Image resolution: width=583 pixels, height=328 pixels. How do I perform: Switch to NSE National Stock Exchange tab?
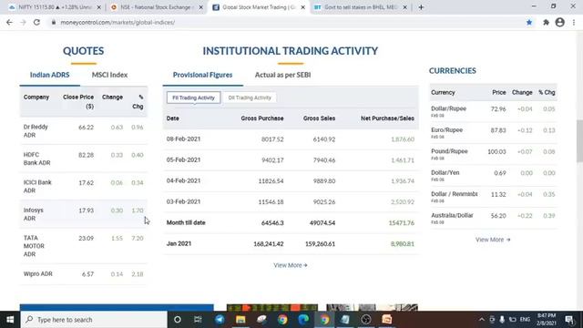[158, 7]
